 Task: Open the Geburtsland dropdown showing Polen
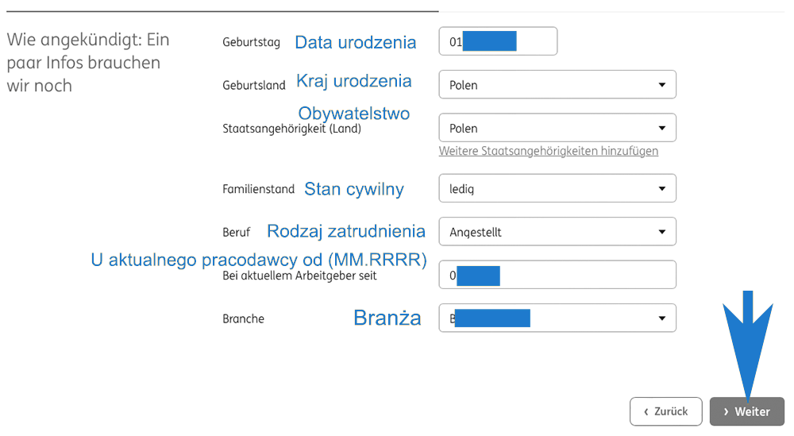[557, 85]
